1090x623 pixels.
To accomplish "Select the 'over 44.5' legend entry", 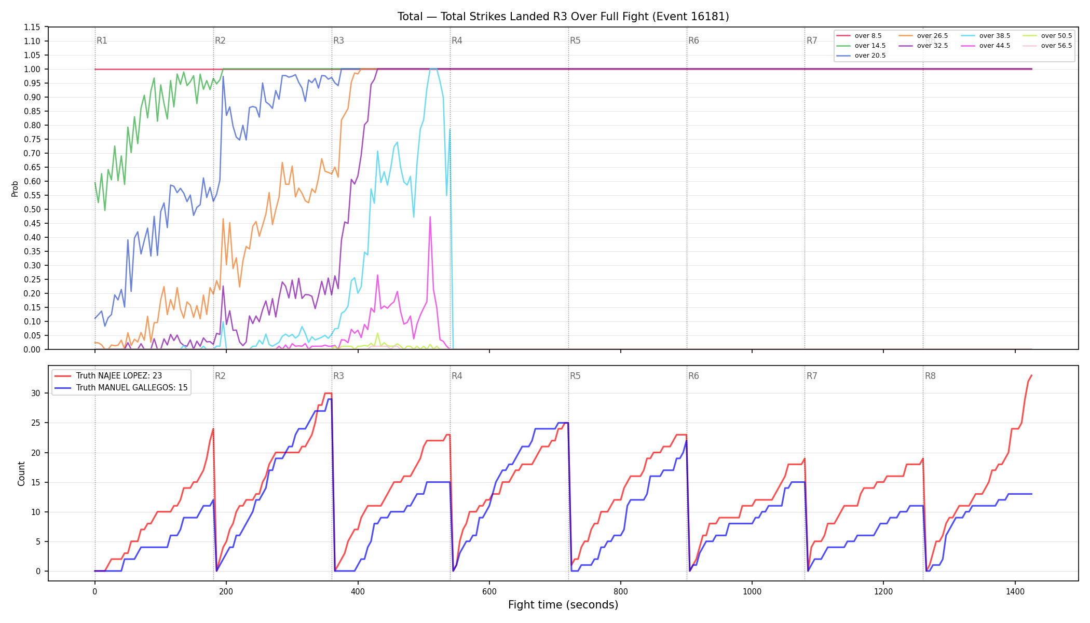I will pos(986,46).
